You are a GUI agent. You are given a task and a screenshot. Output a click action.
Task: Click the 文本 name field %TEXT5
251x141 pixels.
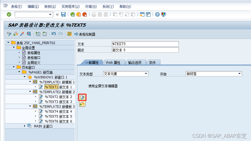click(x=145, y=44)
